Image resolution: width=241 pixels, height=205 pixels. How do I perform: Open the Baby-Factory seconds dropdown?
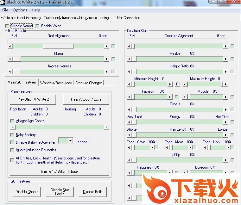coord(71,140)
